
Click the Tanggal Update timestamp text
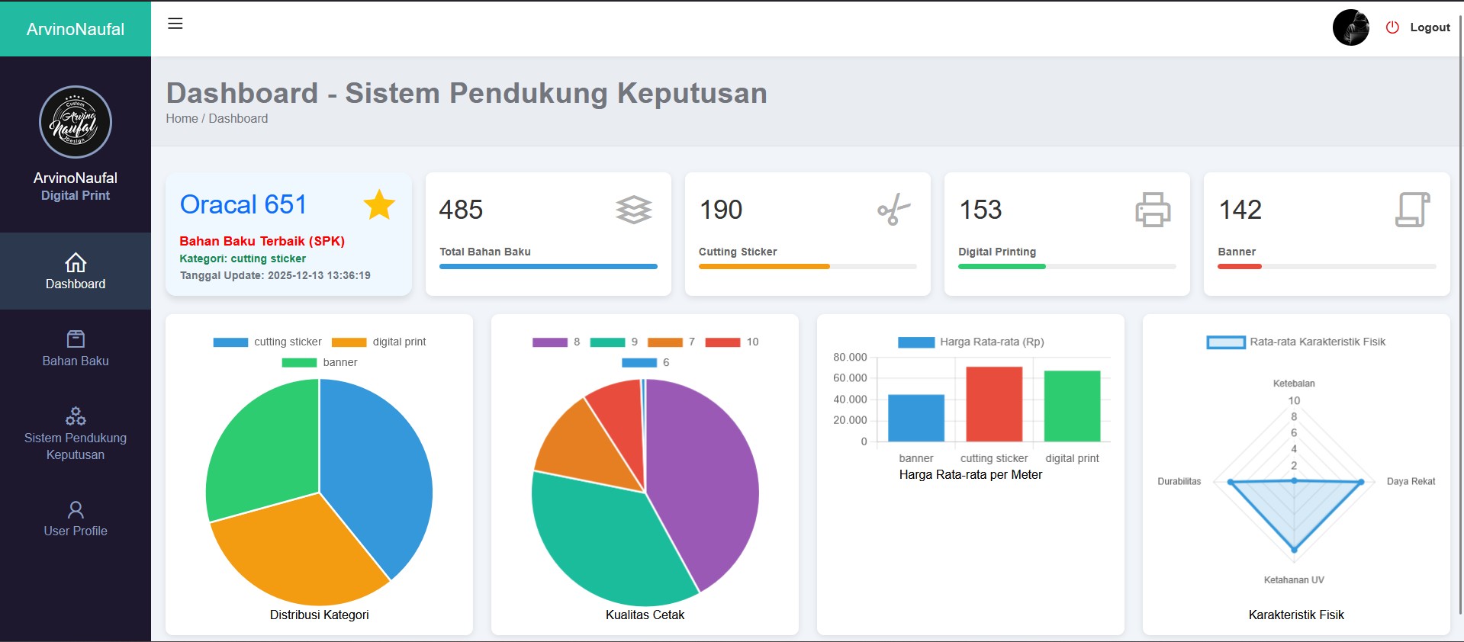click(275, 275)
